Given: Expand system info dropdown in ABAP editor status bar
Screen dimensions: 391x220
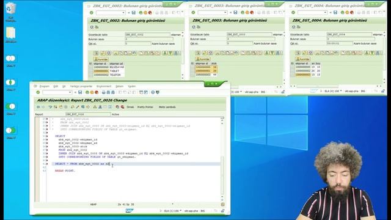Looking at the screenshot, I should pyautogui.click(x=181, y=211).
